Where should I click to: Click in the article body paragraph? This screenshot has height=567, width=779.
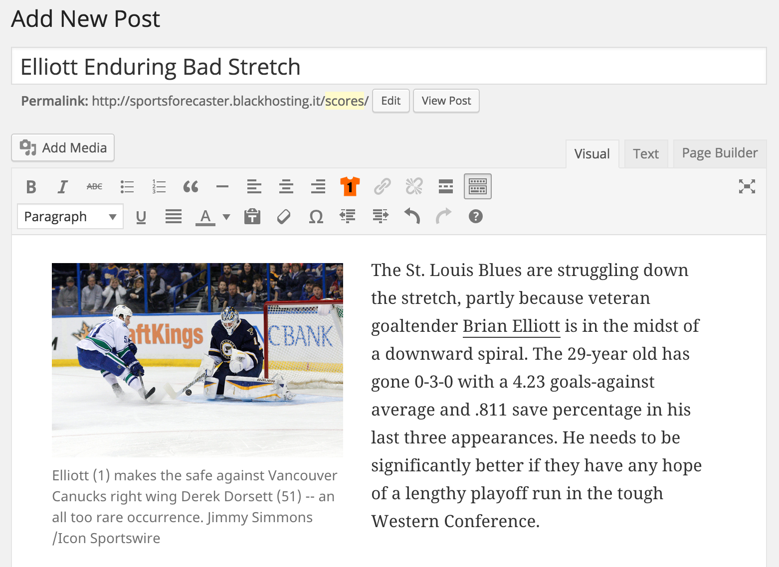pyautogui.click(x=536, y=396)
